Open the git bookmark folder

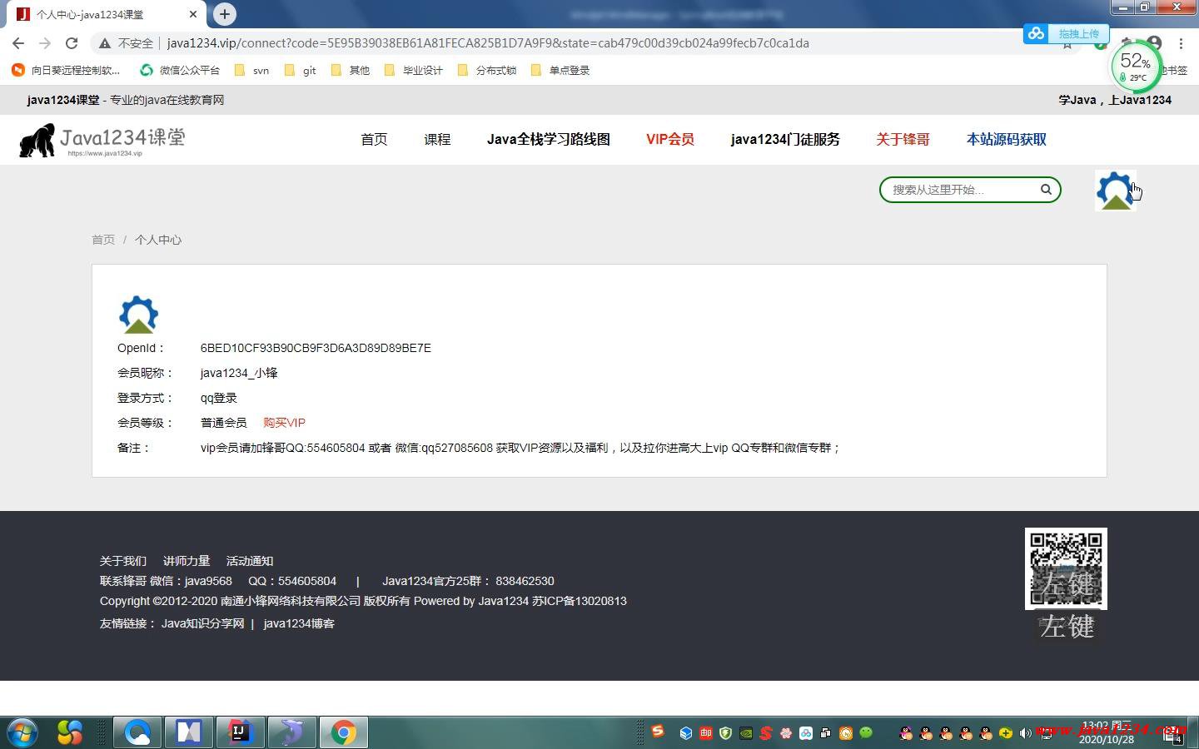pyautogui.click(x=300, y=70)
